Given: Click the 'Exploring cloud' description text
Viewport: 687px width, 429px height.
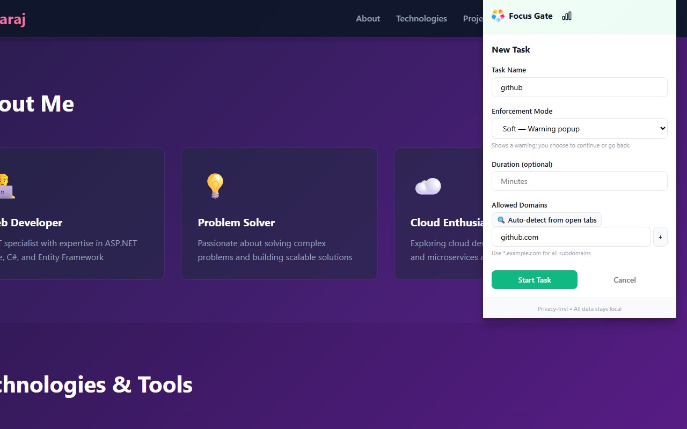Looking at the screenshot, I should click(447, 250).
